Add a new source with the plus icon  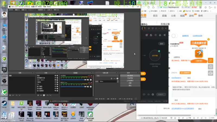pyautogui.click(x=38, y=95)
